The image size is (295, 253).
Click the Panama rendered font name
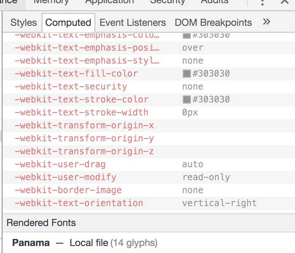pos(31,243)
